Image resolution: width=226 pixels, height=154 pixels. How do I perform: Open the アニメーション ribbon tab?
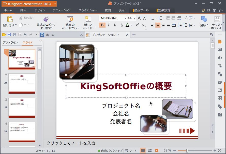pos(62,10)
